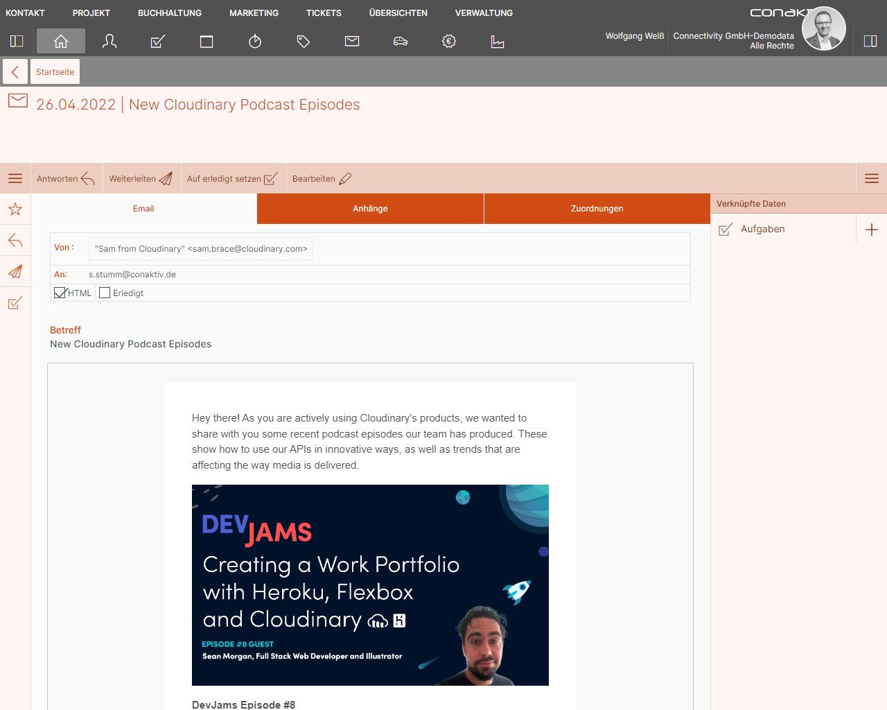The height and width of the screenshot is (710, 887).
Task: Click the euro gear settings icon
Action: tap(449, 42)
